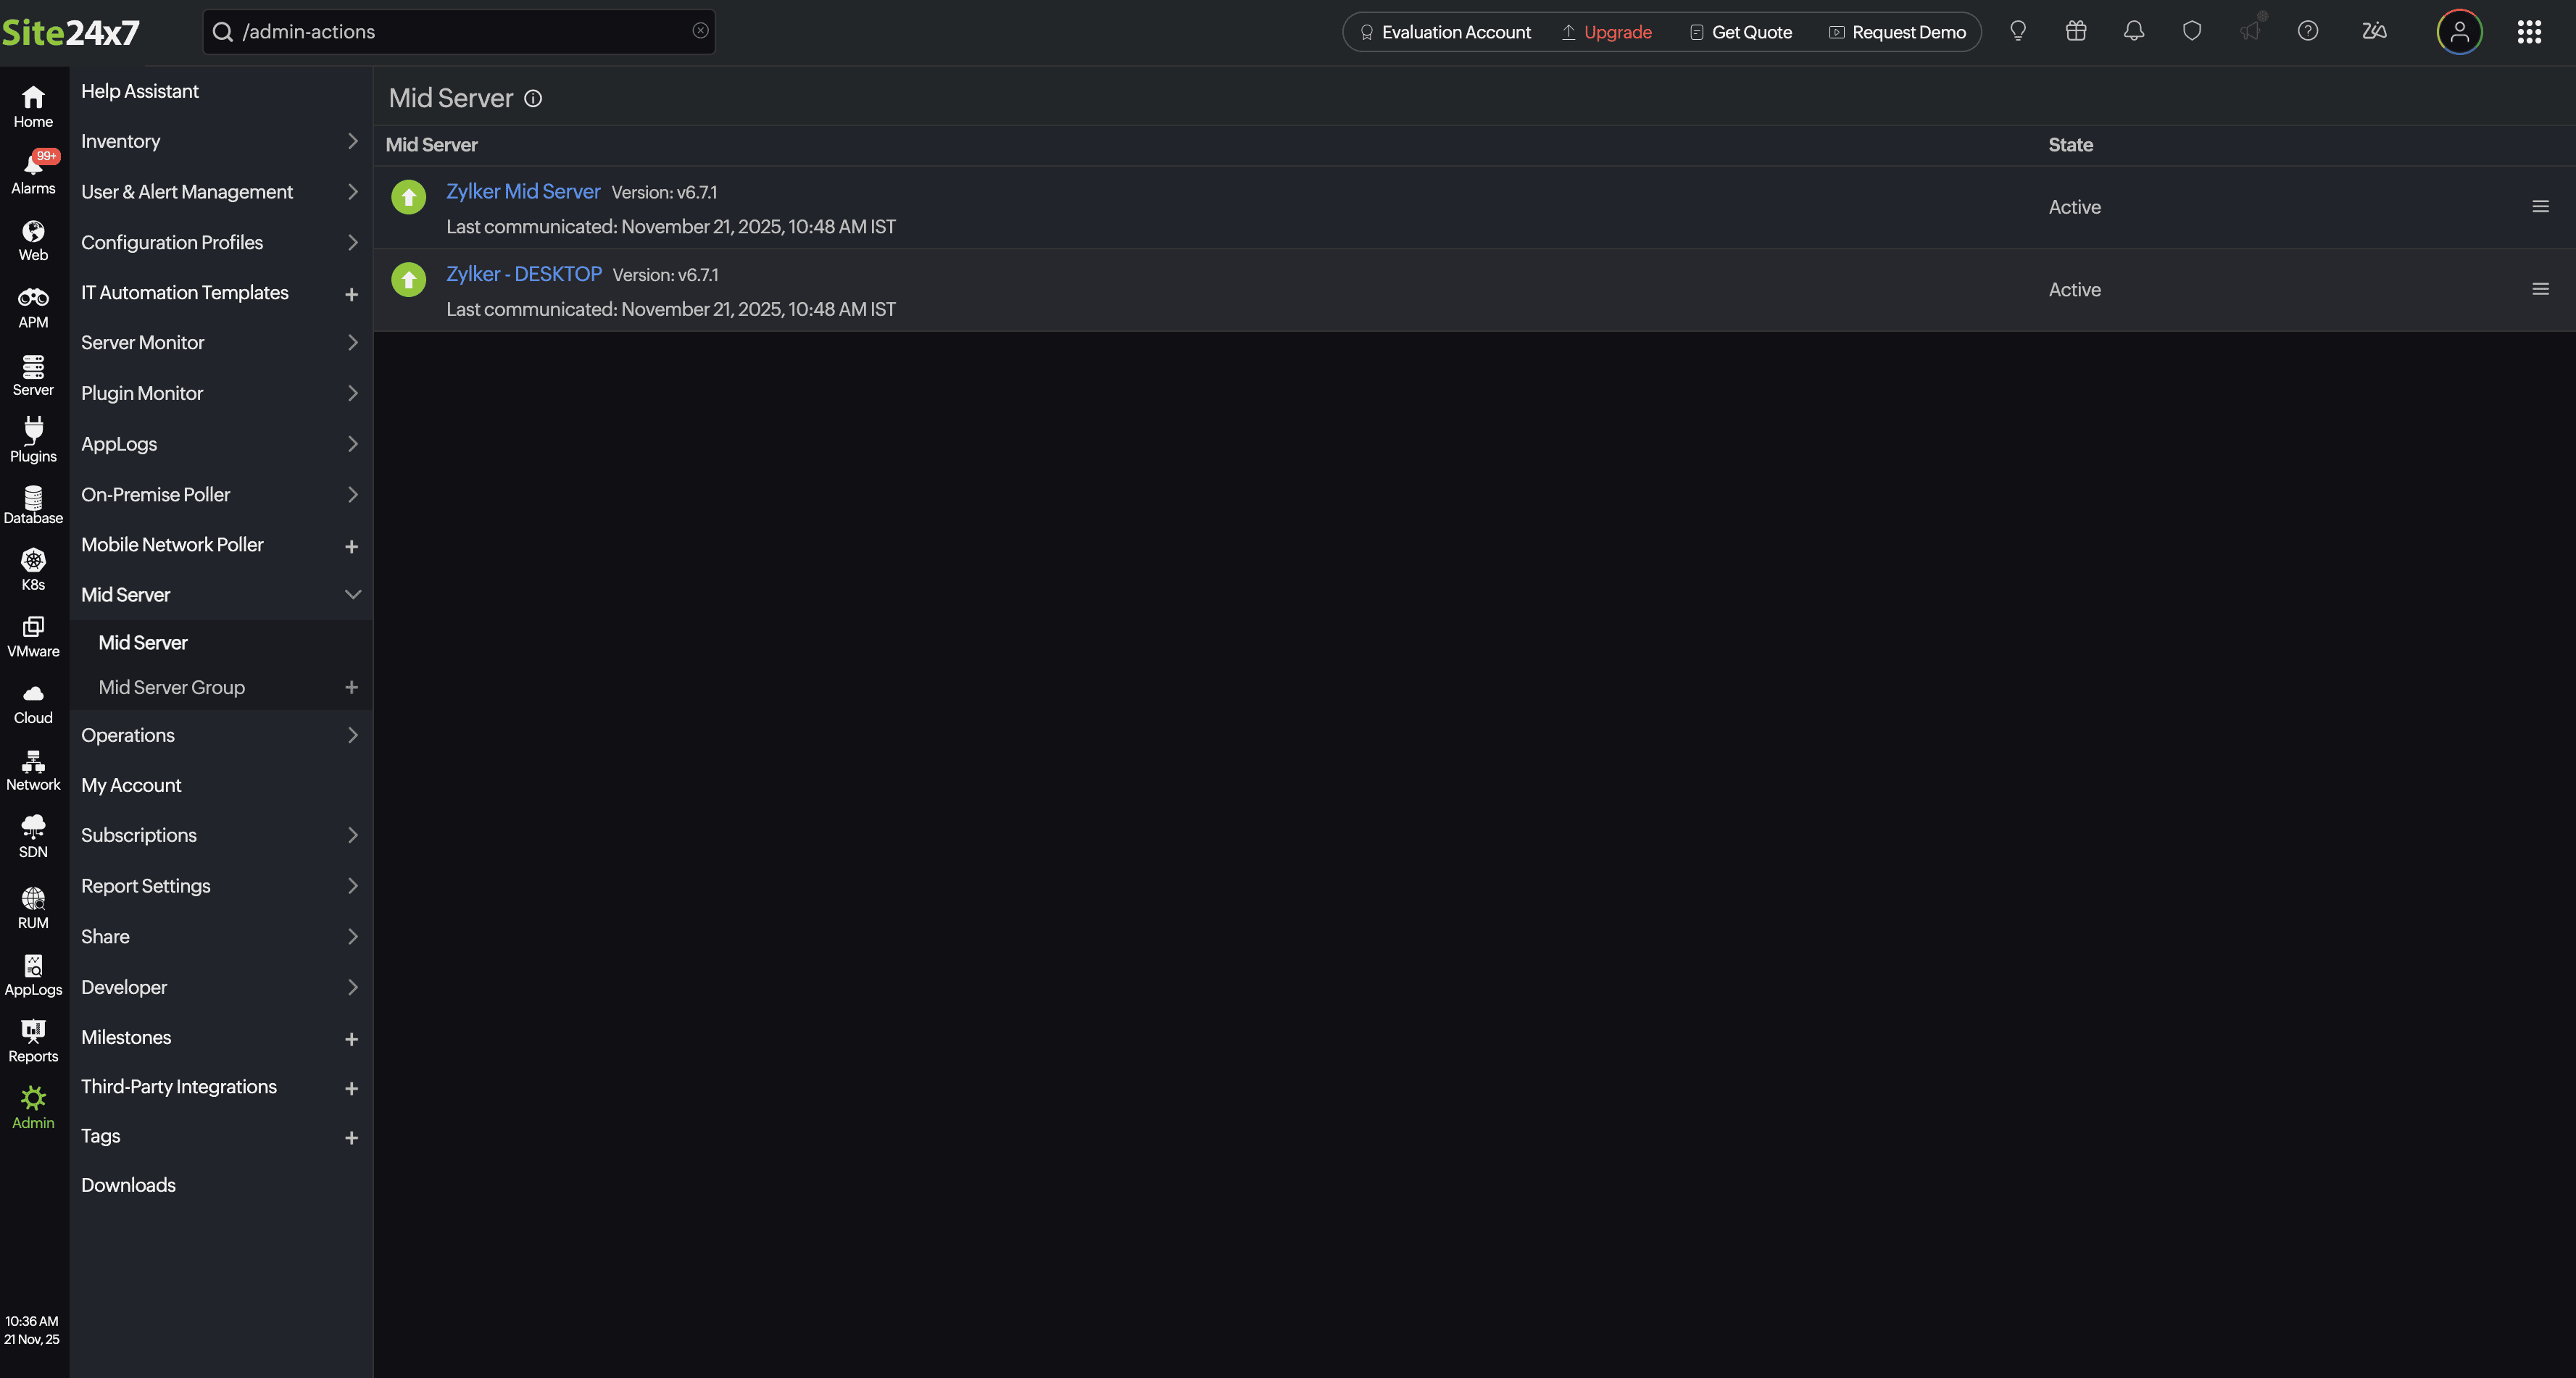Open the Kubernetes (K8s) monitoring section

click(33, 567)
